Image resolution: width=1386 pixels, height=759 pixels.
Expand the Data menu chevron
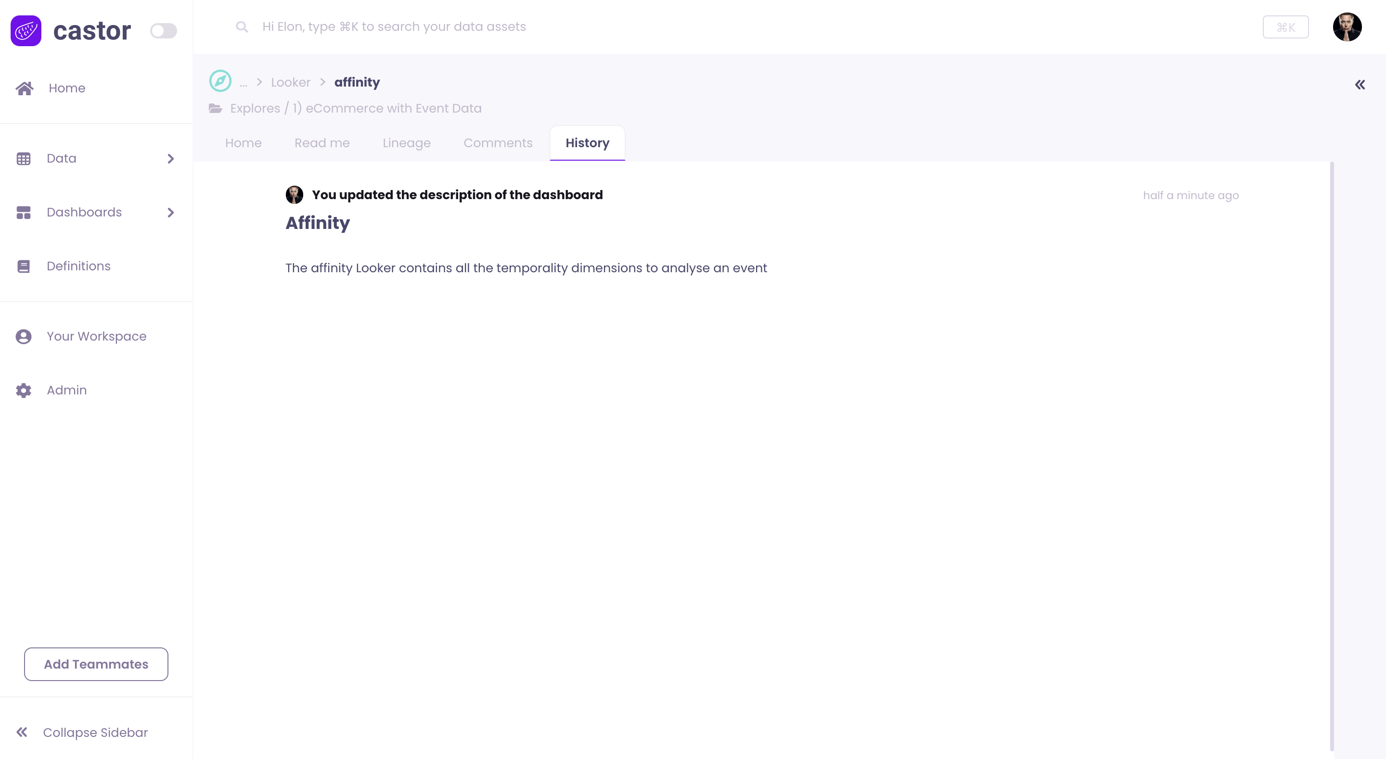pos(170,159)
